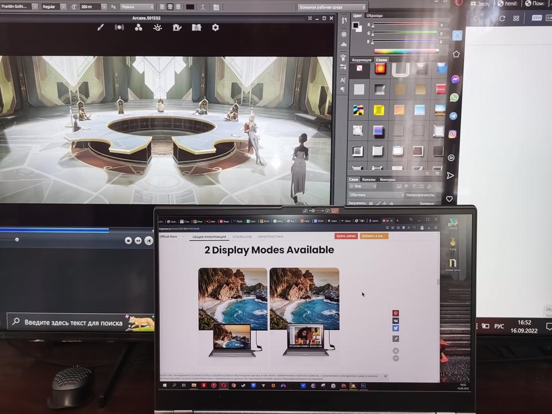The height and width of the screenshot is (414, 552).
Task: Click the R channel slider in Color panel
Action: point(405,25)
